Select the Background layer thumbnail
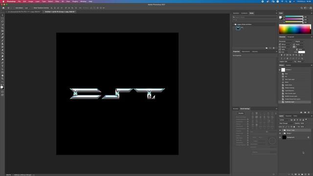Screen dimensions: 313x176 284,137
